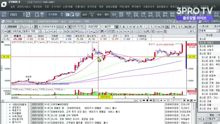220x124 pixels.
Task: Click the magnifier search icon beside 7031
Action: tap(28, 14)
